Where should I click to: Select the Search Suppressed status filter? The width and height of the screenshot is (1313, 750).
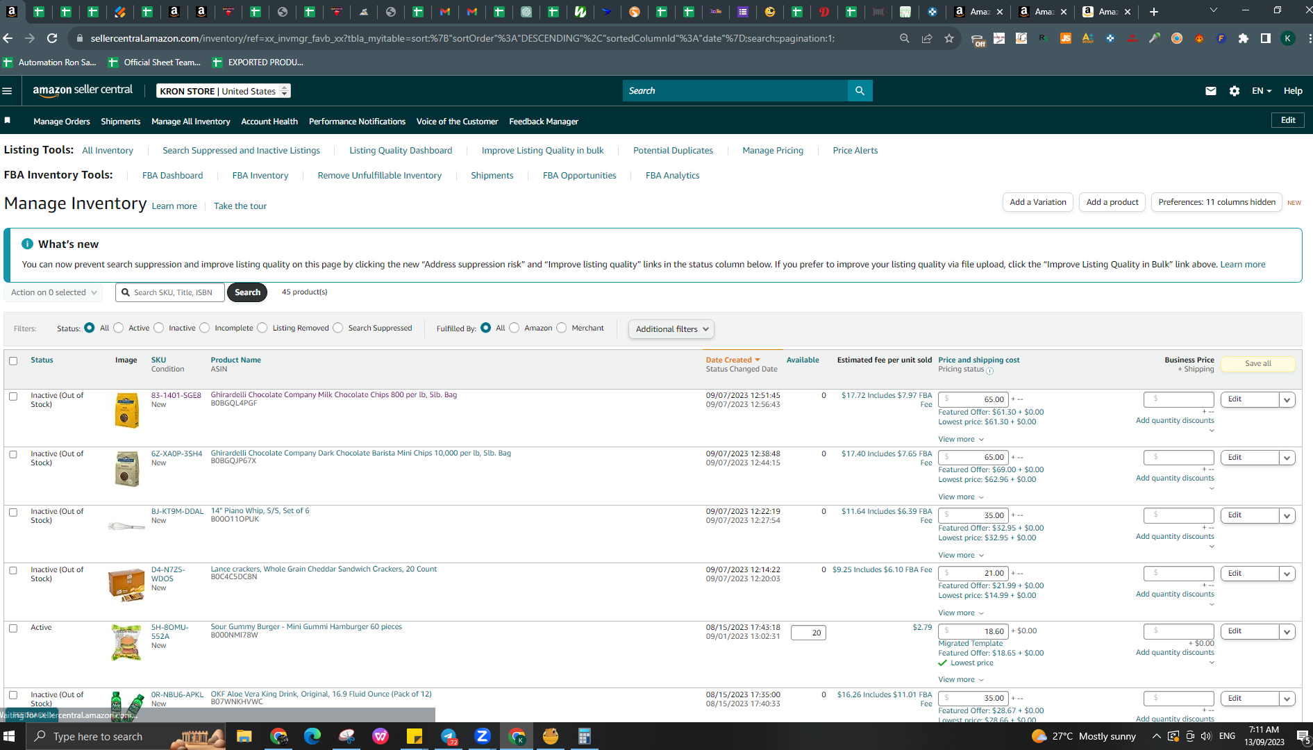click(x=338, y=328)
